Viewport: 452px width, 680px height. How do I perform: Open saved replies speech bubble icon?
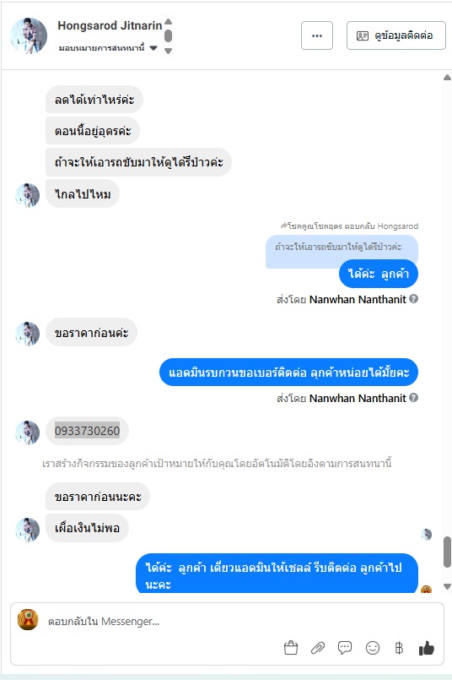point(345,648)
